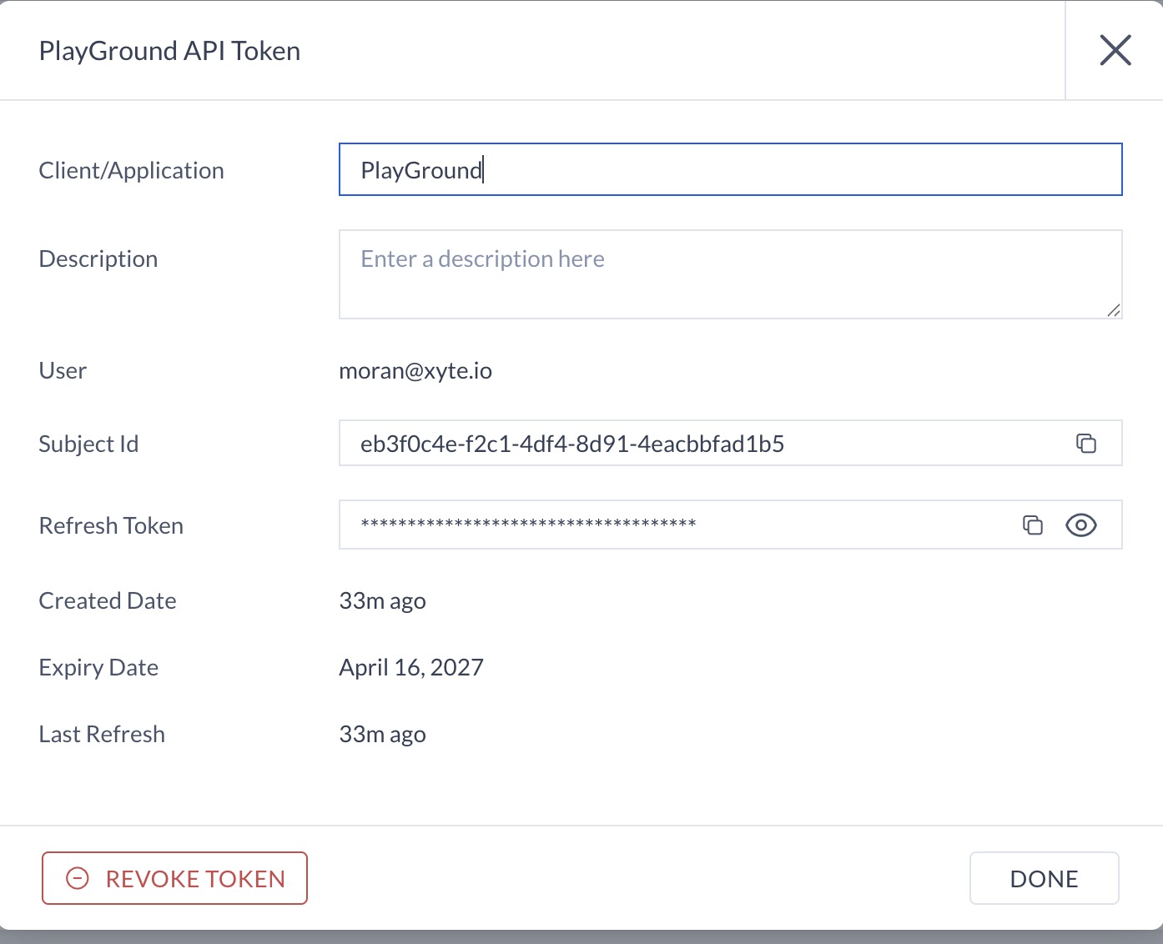Click the Client/Application label

[131, 170]
